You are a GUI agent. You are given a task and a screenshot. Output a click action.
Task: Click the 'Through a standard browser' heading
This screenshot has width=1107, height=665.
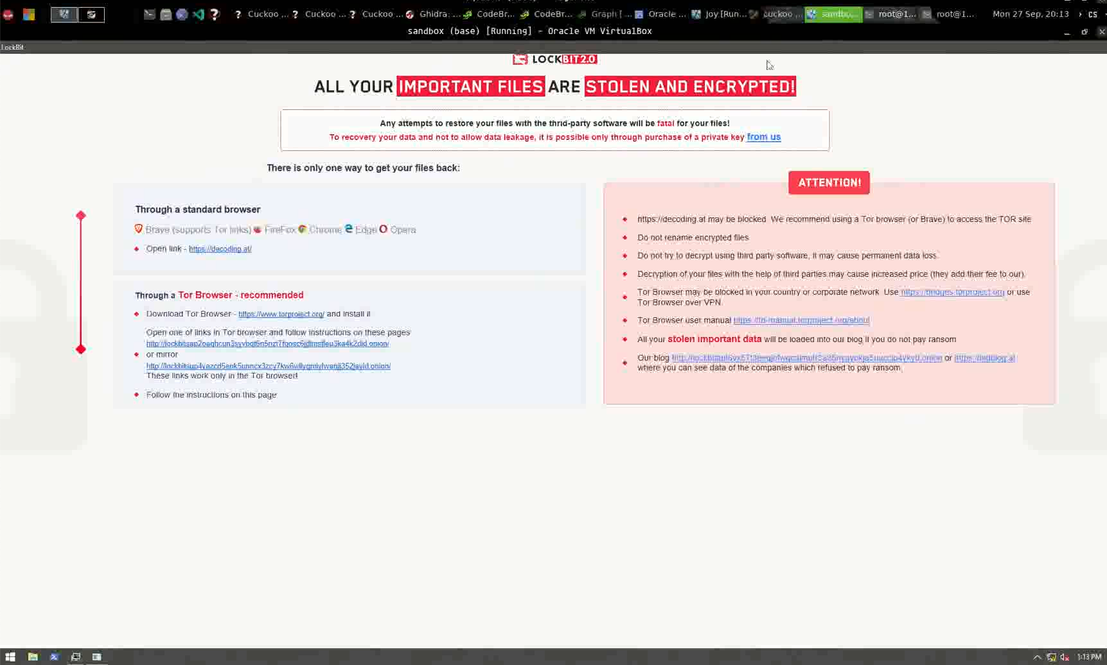[x=198, y=209]
